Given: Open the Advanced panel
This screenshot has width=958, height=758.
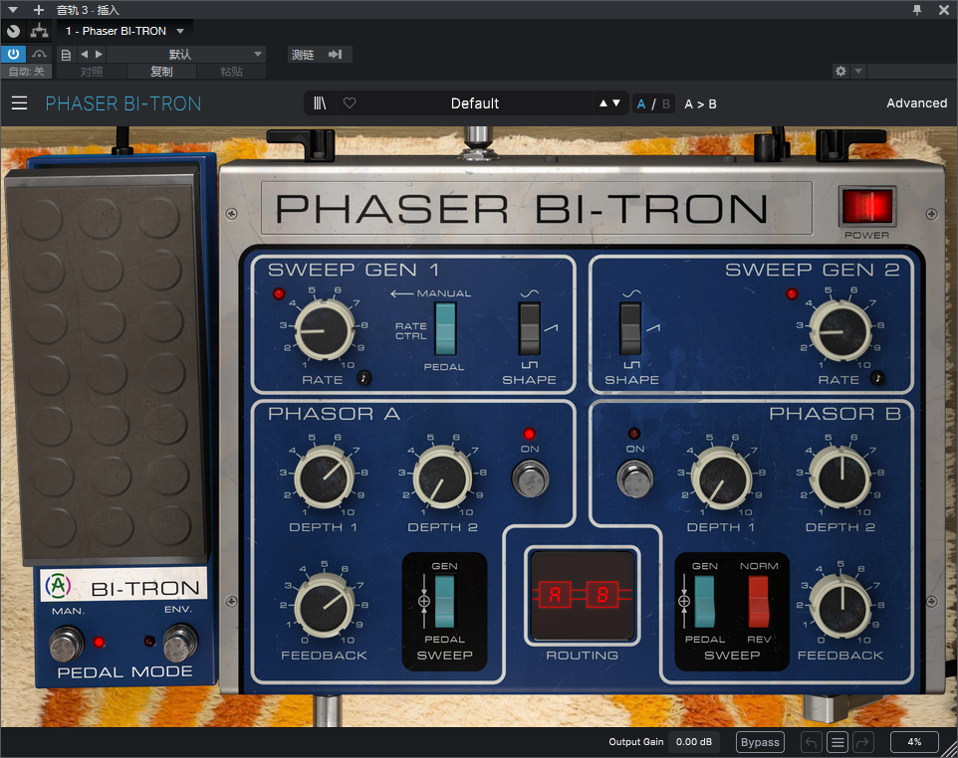Looking at the screenshot, I should click(x=916, y=103).
